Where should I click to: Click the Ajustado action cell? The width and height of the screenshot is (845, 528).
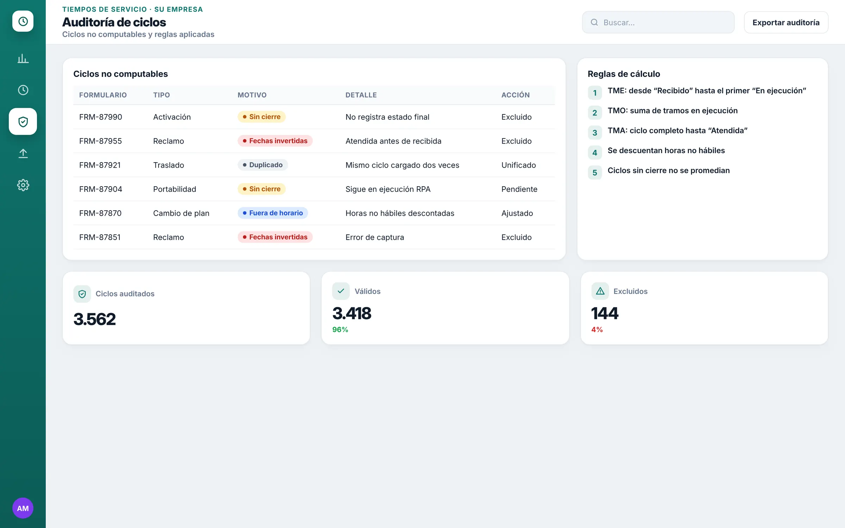[x=517, y=213]
